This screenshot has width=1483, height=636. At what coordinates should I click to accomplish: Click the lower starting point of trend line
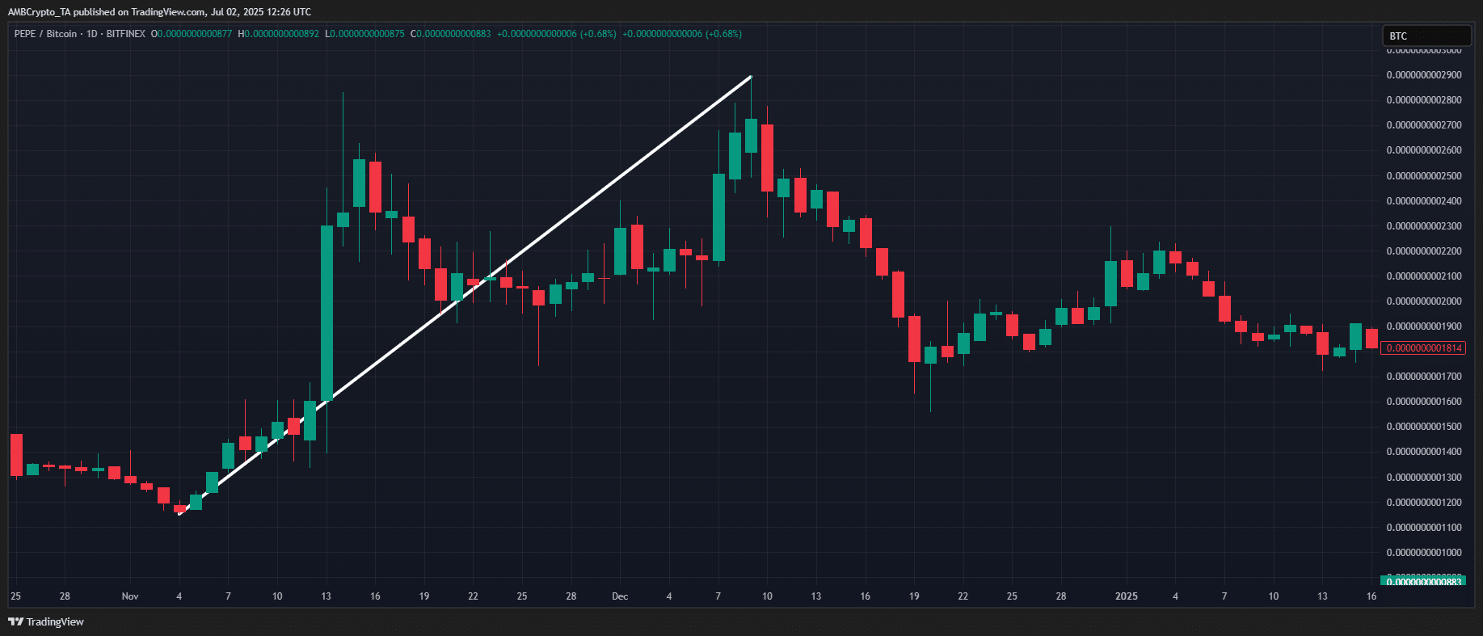click(179, 514)
